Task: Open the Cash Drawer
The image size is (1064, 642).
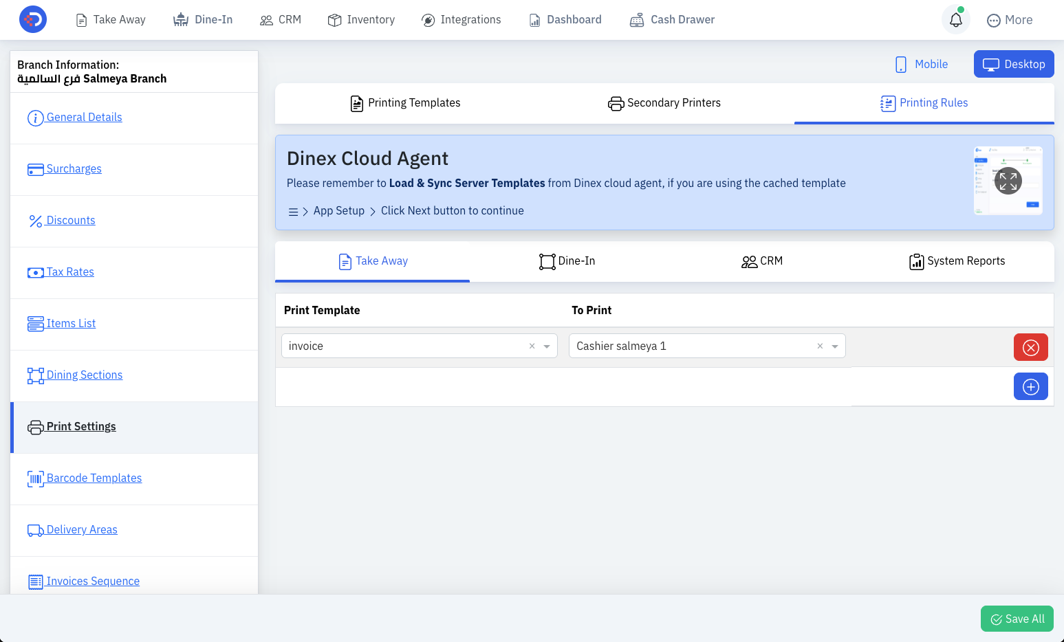Action: point(672,20)
